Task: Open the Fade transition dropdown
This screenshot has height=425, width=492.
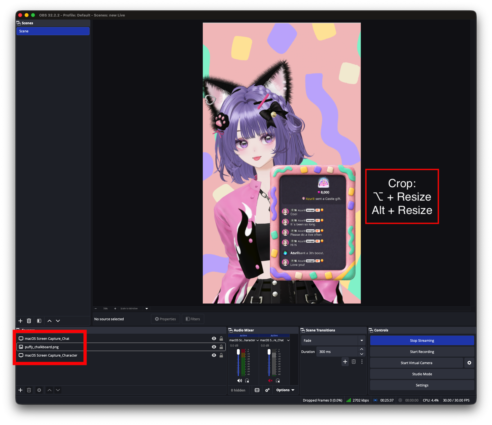Action: coord(333,340)
